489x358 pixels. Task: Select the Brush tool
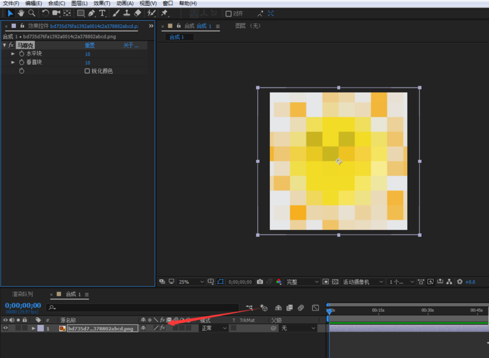(116, 13)
